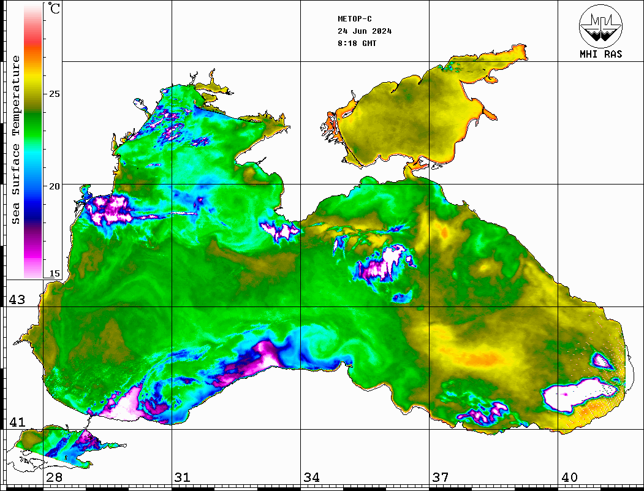Click the 'METOP-C' satellite label
Image resolution: width=644 pixels, height=491 pixels.
tap(354, 19)
